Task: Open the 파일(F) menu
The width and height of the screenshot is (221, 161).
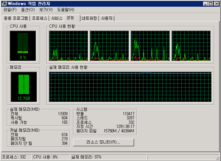Action: click(x=10, y=10)
